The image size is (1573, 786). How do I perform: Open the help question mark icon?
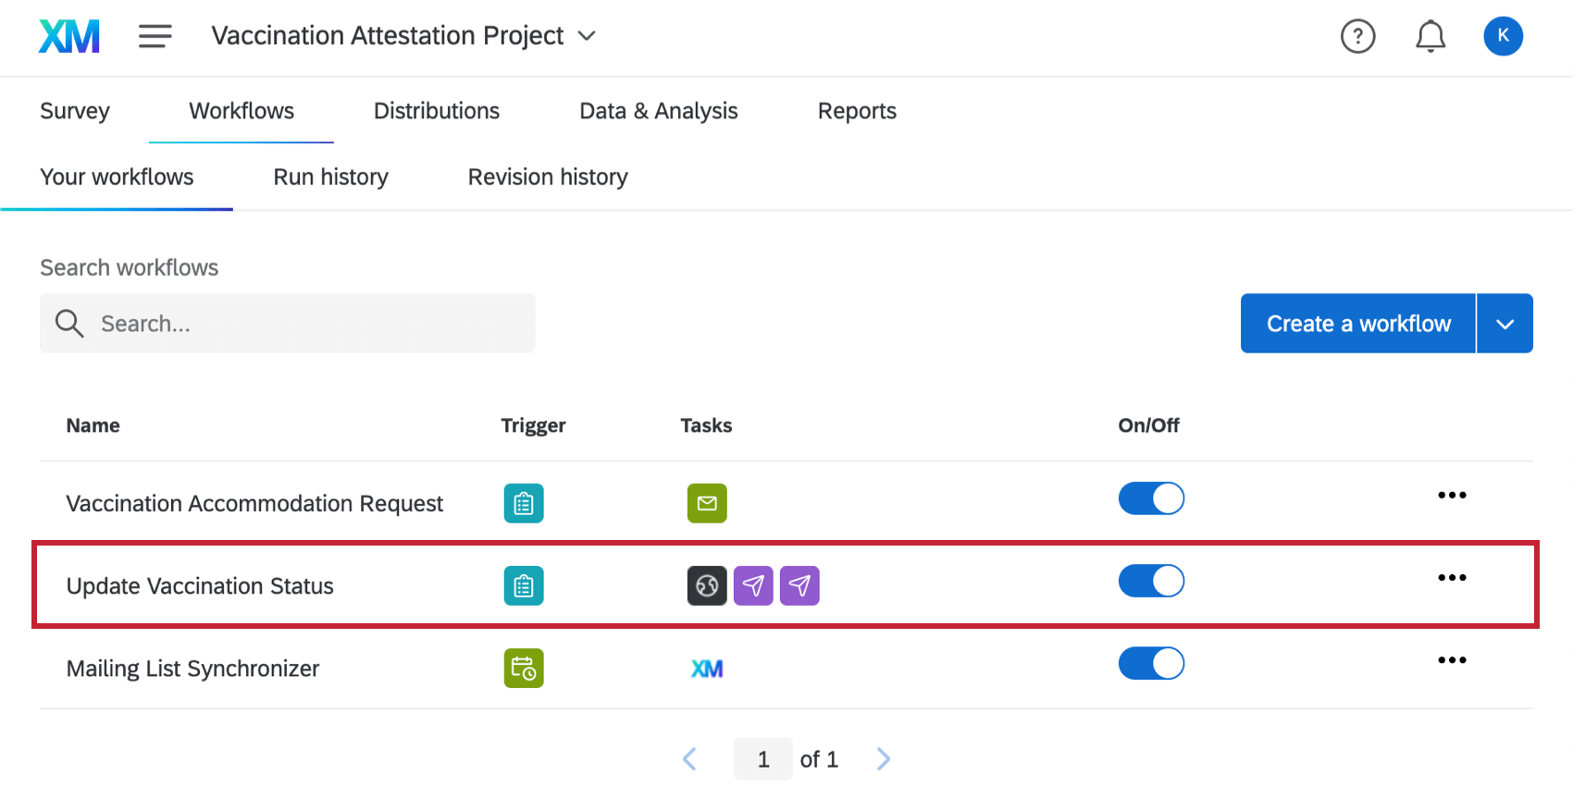(x=1357, y=36)
